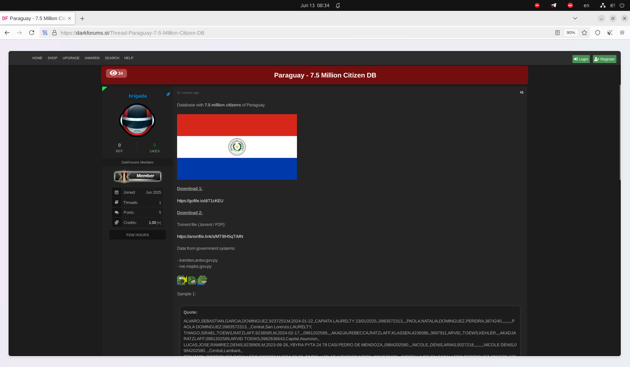This screenshot has height=367, width=630.
Task: Click the Register button
Action: 604,59
